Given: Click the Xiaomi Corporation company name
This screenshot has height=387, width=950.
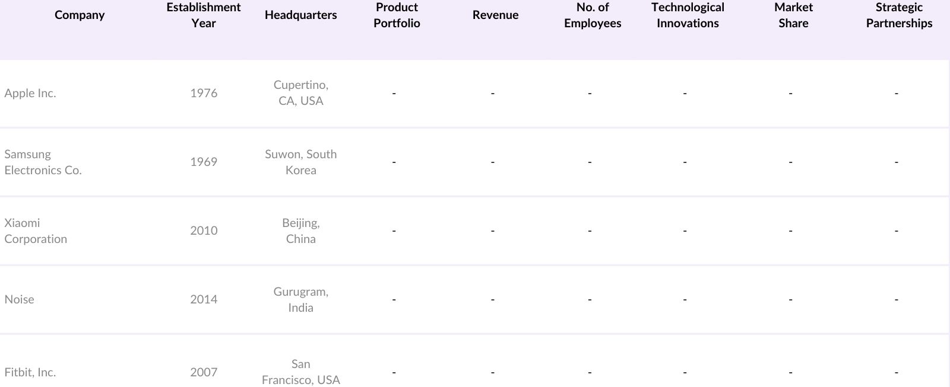Looking at the screenshot, I should pyautogui.click(x=36, y=231).
